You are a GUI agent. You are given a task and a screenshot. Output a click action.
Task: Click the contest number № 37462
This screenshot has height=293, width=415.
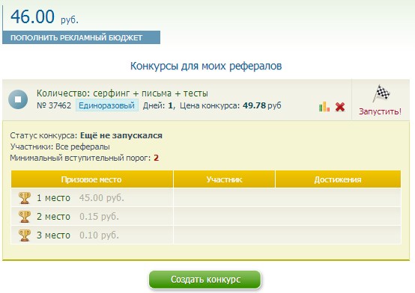click(x=54, y=105)
